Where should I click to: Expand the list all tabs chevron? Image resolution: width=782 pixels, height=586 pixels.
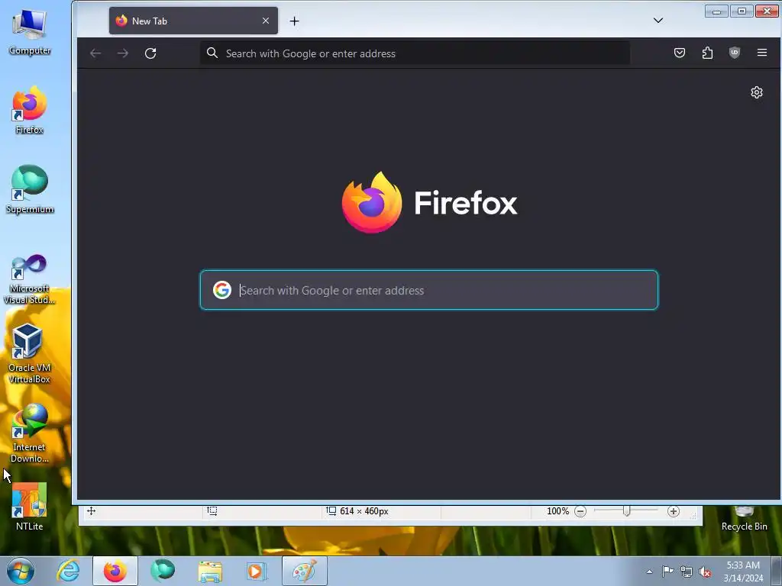point(658,21)
